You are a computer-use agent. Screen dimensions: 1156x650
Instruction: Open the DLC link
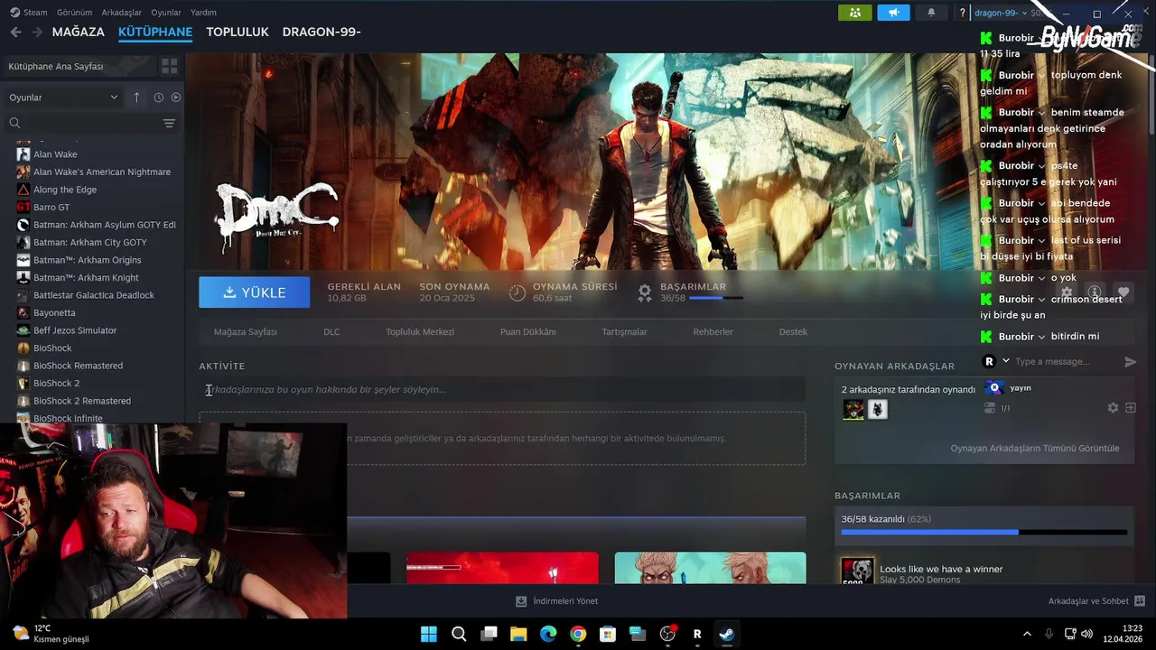point(331,331)
